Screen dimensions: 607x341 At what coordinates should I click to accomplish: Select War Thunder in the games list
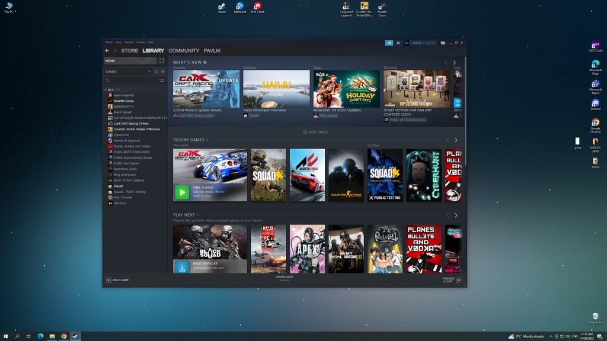[x=123, y=198]
